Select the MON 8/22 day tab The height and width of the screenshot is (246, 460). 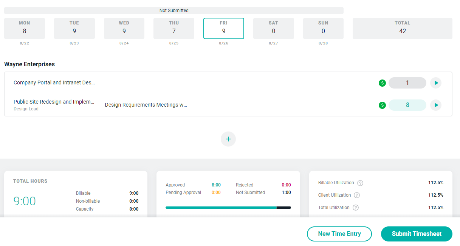point(25,29)
